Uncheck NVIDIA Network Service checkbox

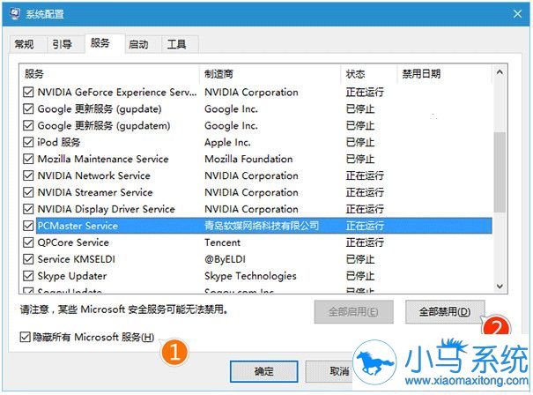[x=28, y=175]
